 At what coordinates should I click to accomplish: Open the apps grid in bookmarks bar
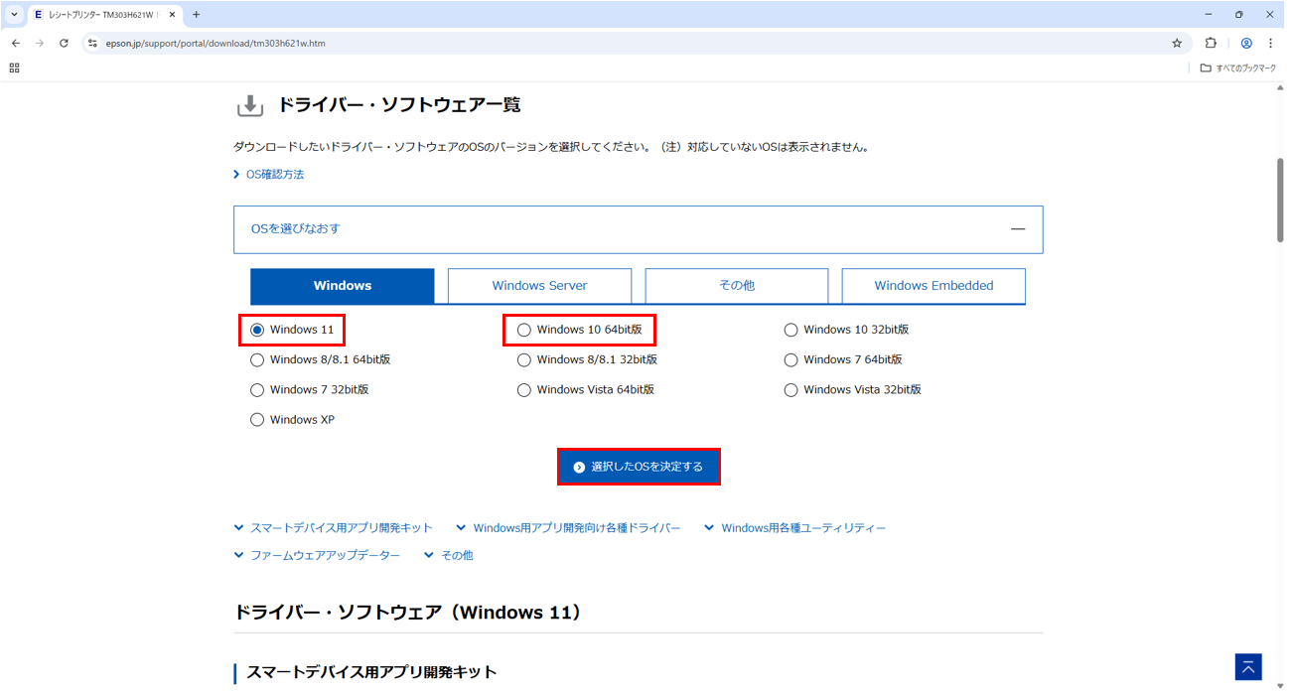14,68
